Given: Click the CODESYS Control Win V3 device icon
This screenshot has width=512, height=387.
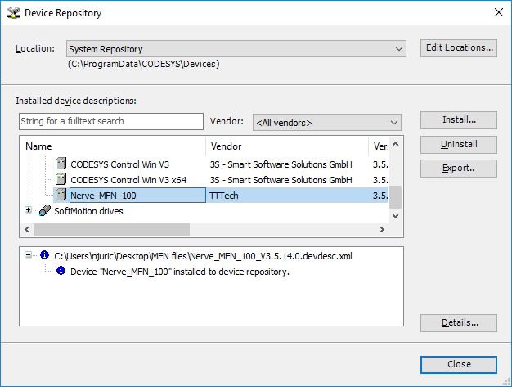Looking at the screenshot, I should 61,164.
